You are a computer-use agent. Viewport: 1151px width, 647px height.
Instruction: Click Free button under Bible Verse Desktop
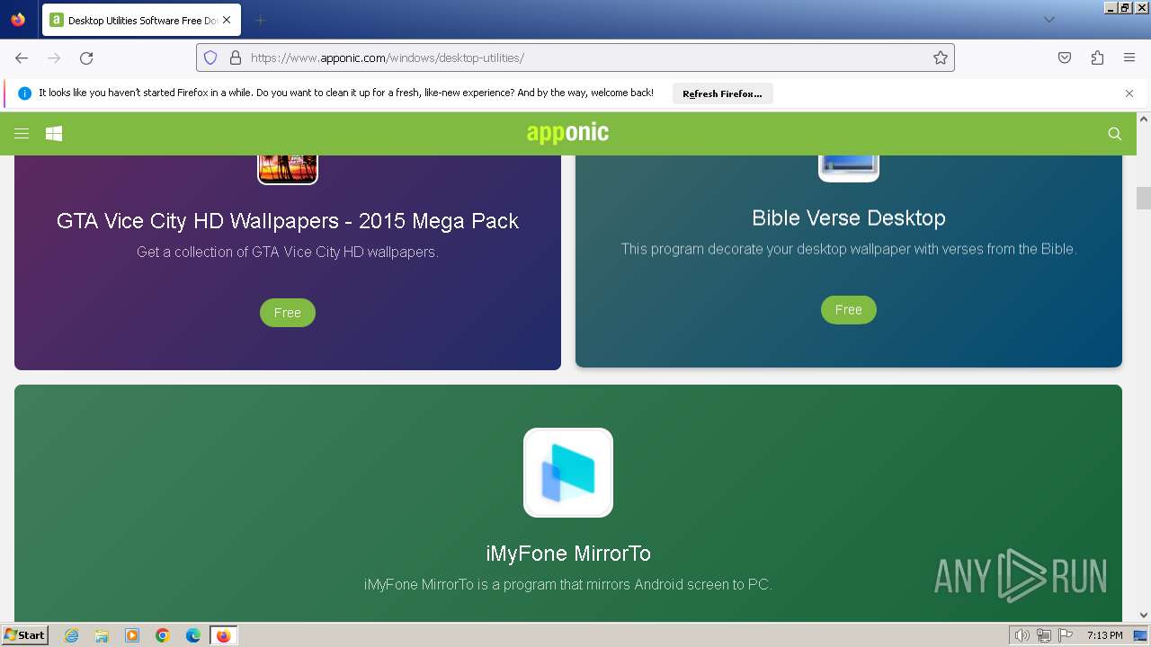[x=849, y=309]
